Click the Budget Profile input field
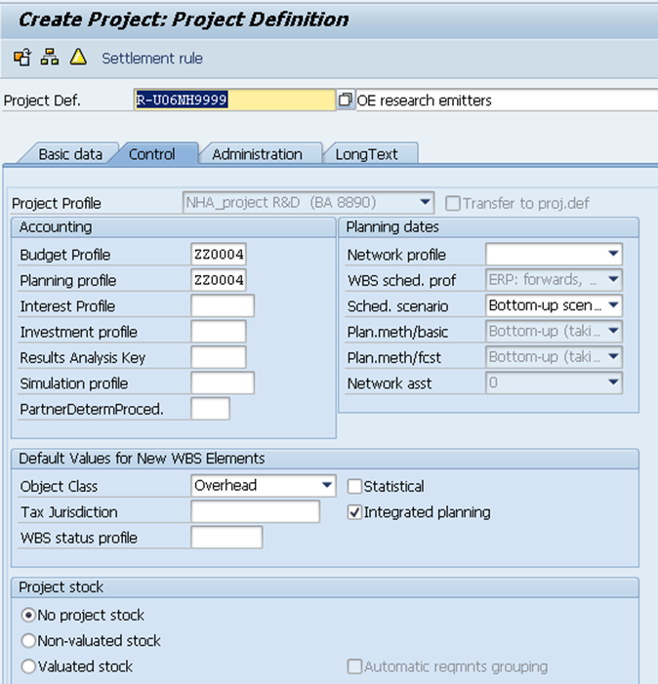The image size is (658, 684). pyautogui.click(x=219, y=255)
